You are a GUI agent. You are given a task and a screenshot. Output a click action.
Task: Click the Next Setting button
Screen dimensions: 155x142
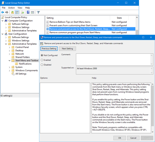pyautogui.click(x=67, y=49)
